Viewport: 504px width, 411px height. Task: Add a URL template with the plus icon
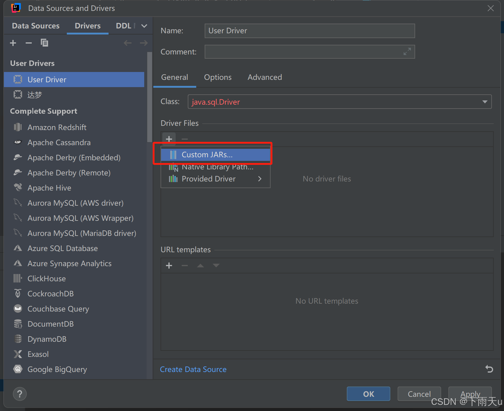tap(169, 266)
